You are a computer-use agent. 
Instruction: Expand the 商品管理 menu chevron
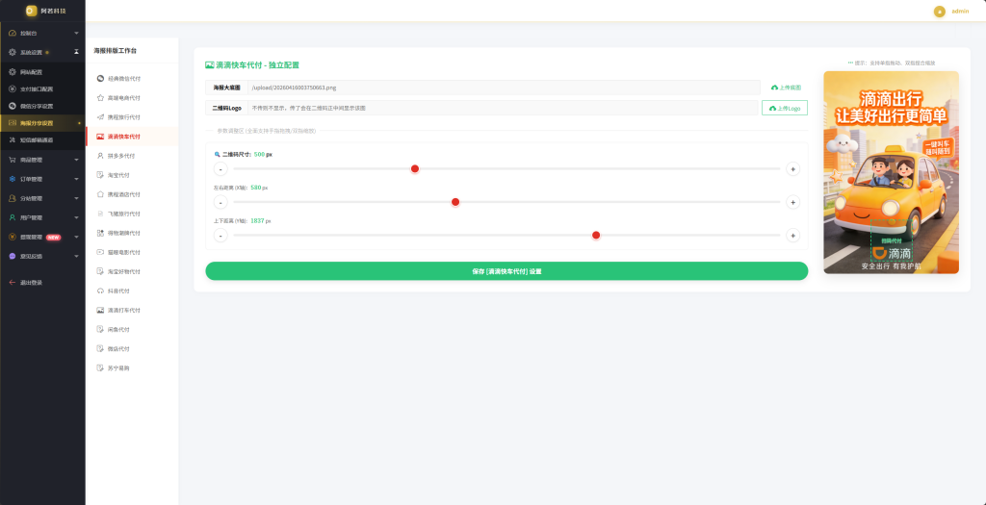(x=76, y=161)
